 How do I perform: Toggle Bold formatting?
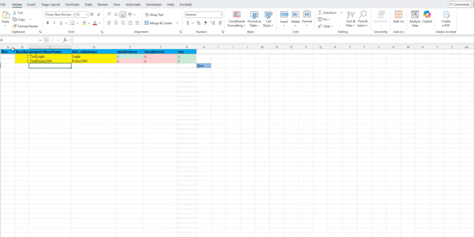point(48,23)
